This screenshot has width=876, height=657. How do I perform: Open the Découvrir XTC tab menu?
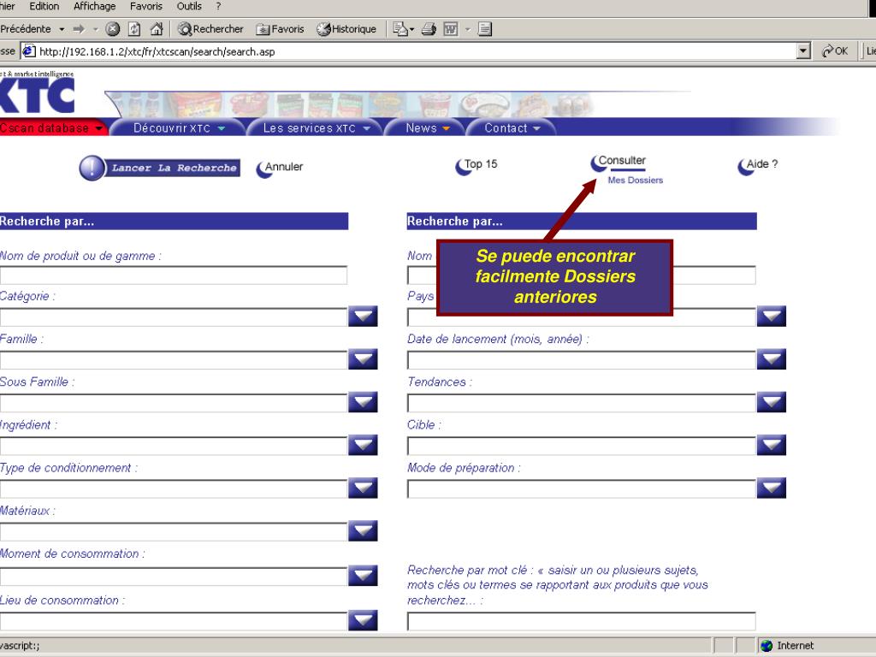[x=178, y=128]
